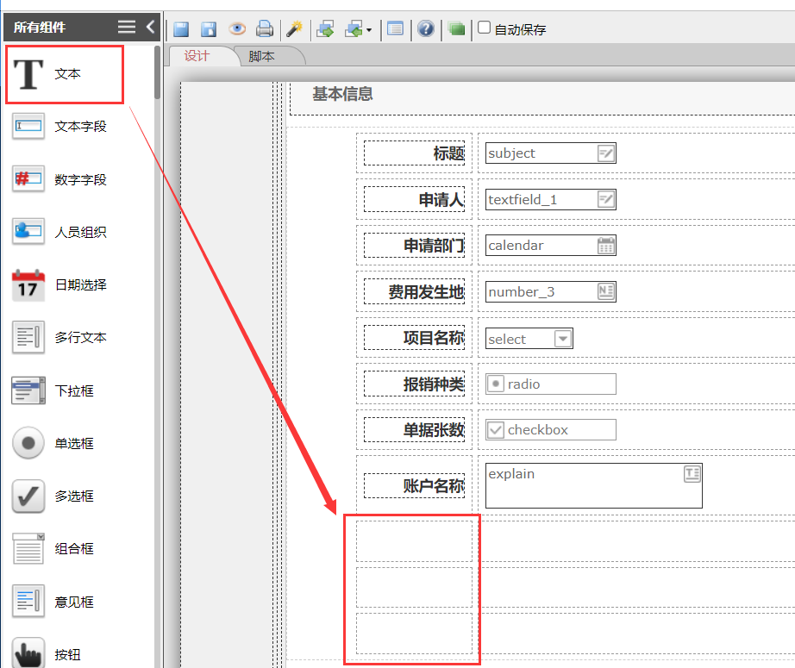The height and width of the screenshot is (668, 795).
Task: Open the 所有组件 hamburger menu
Action: [x=127, y=27]
